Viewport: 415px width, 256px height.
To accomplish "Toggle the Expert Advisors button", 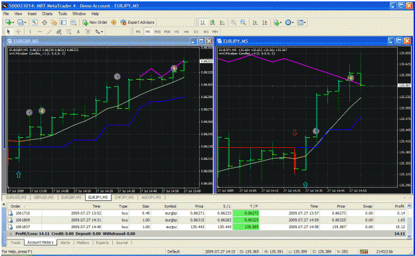I will coord(137,23).
